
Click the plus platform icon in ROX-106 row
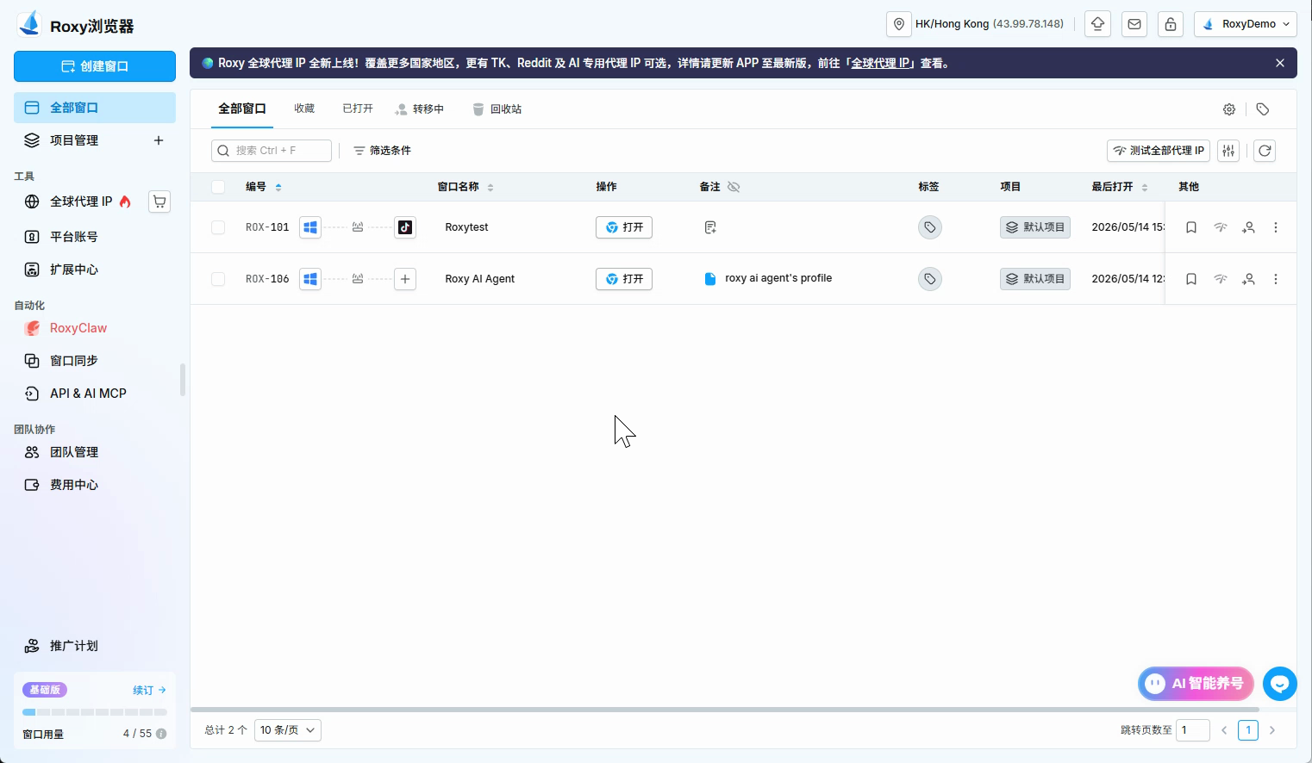[405, 279]
